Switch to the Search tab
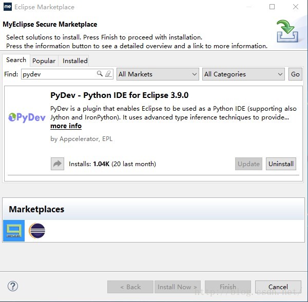Screen dimensions: 308x302 [16, 60]
